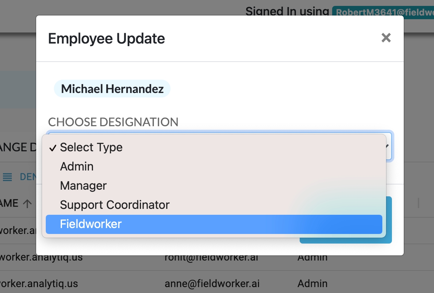Click the Michael Hernandez name chip
The width and height of the screenshot is (434, 293).
(x=112, y=89)
